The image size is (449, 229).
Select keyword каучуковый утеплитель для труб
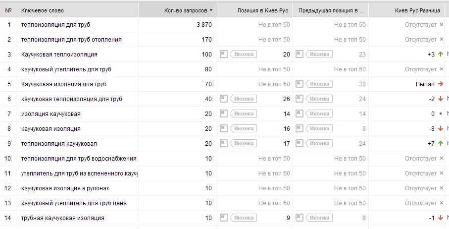point(66,69)
